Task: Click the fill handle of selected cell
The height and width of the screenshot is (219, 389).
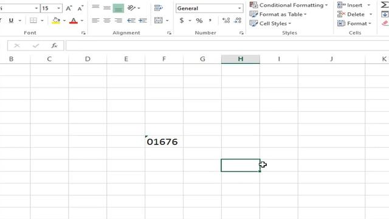Action: [260, 172]
